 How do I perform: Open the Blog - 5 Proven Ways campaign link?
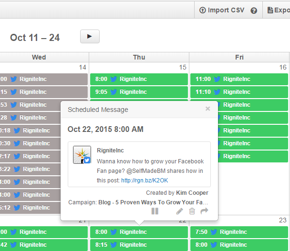pos(153,202)
